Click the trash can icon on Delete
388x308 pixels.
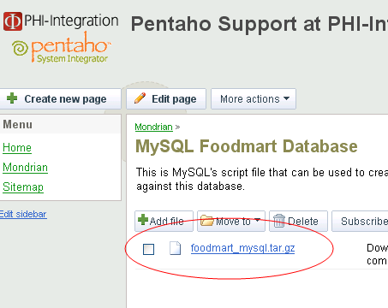[x=279, y=221]
